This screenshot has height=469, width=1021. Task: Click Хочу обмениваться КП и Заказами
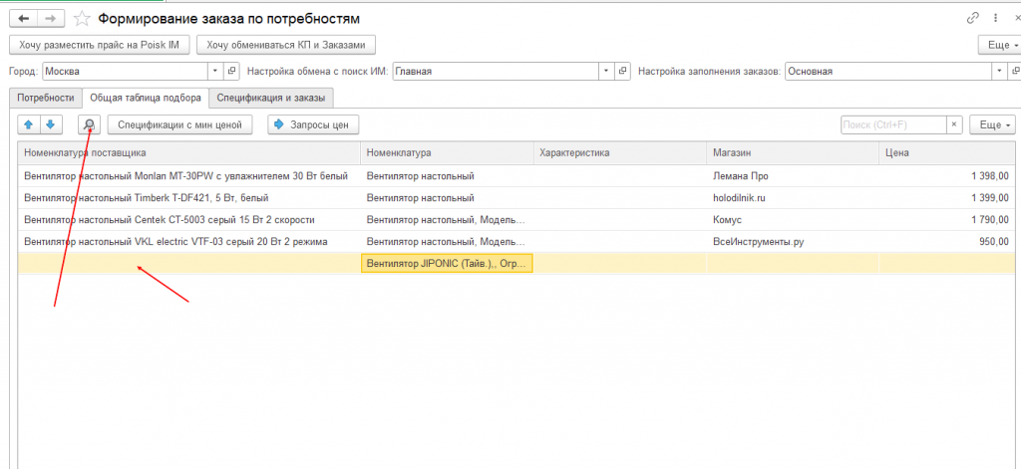click(x=286, y=45)
